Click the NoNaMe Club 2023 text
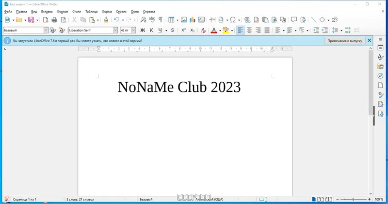The image size is (388, 204). [179, 87]
